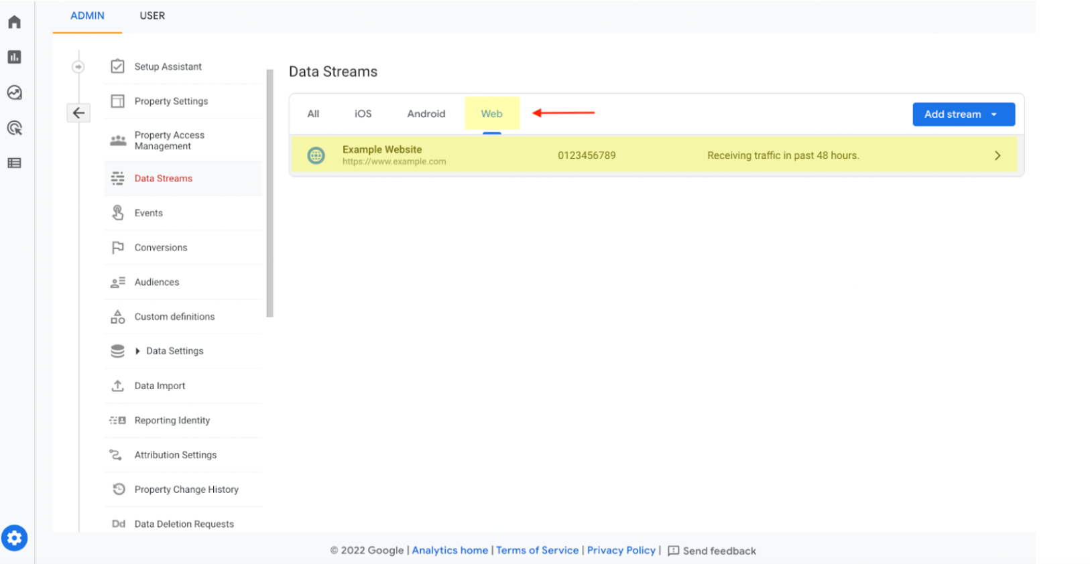The image size is (1090, 564).
Task: Open Property Access Management item
Action: click(183, 140)
